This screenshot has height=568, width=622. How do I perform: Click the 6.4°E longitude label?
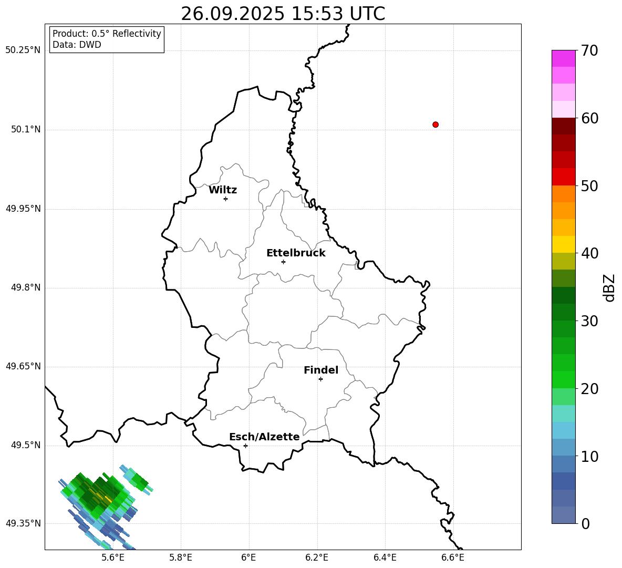click(x=385, y=557)
